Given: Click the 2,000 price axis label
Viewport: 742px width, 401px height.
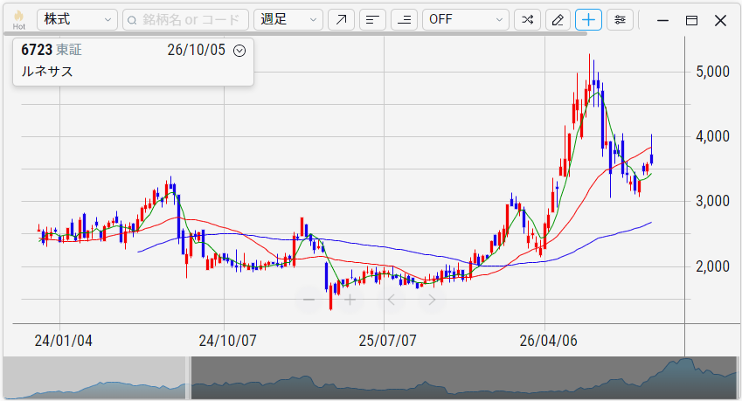Looking at the screenshot, I should (712, 266).
